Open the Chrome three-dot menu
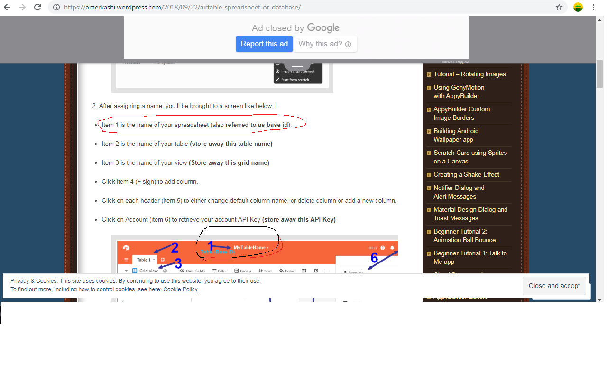The width and height of the screenshot is (607, 379). [593, 7]
